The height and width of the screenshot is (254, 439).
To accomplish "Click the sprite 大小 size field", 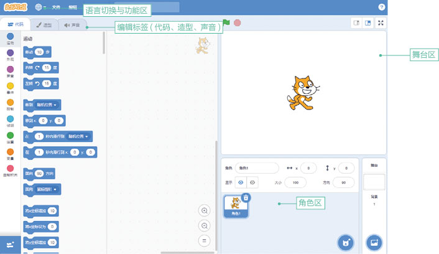I will 295,182.
